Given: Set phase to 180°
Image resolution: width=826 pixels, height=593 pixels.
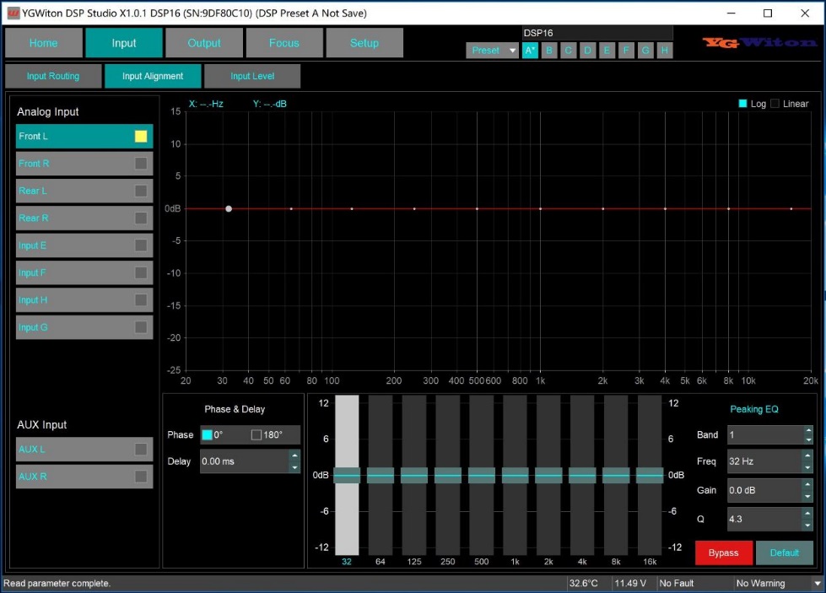Looking at the screenshot, I should pyautogui.click(x=256, y=435).
